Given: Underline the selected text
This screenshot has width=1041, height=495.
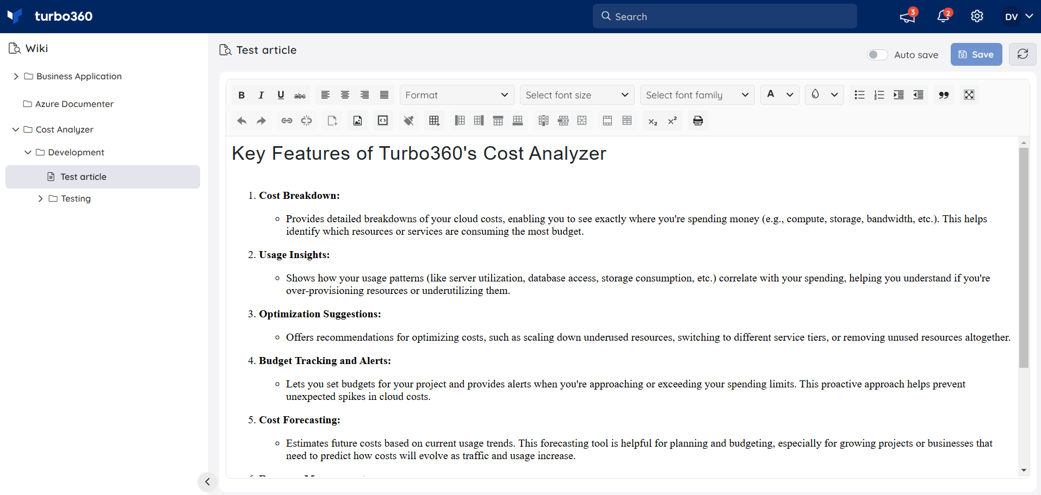Looking at the screenshot, I should (x=281, y=95).
